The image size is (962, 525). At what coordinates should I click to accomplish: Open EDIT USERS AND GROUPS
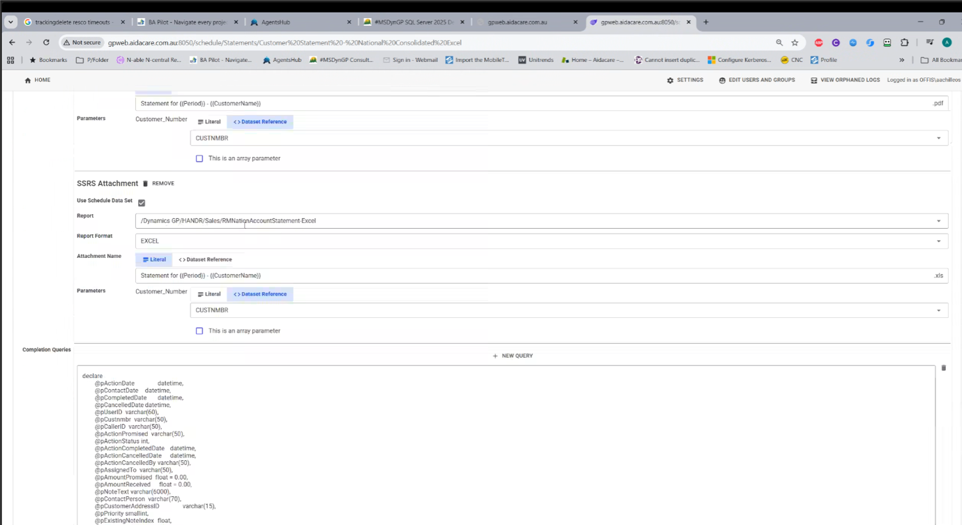pyautogui.click(x=757, y=80)
